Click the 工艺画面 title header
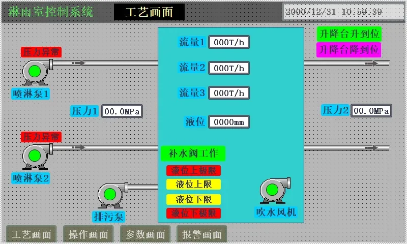 coord(149,12)
